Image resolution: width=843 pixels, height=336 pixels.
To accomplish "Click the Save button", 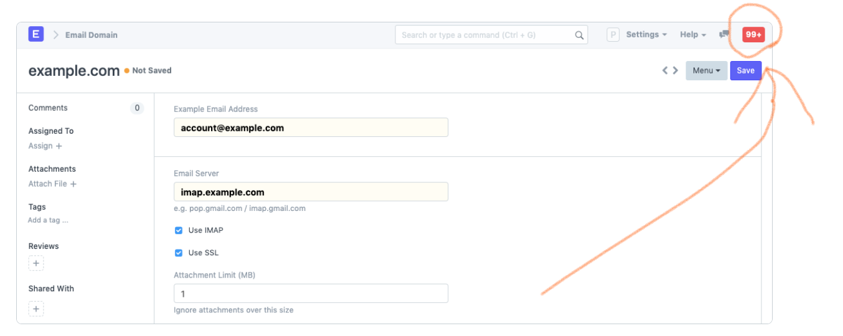I will coord(745,70).
